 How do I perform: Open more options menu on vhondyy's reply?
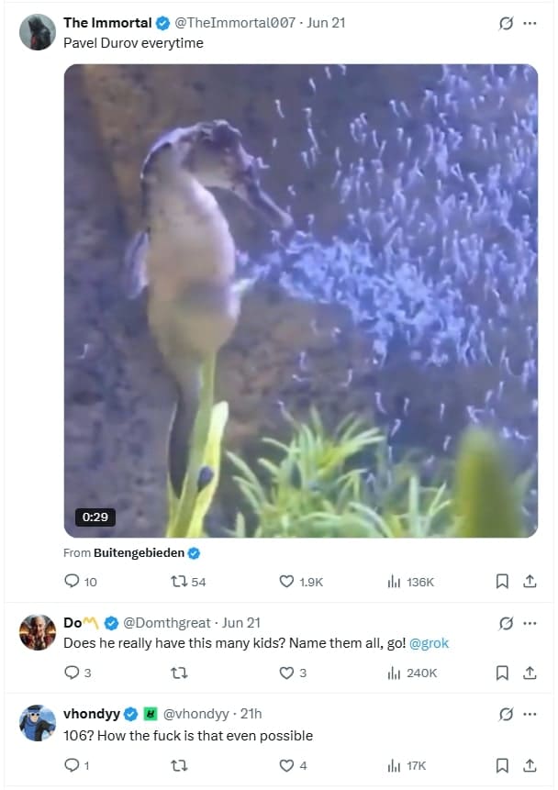click(x=530, y=714)
